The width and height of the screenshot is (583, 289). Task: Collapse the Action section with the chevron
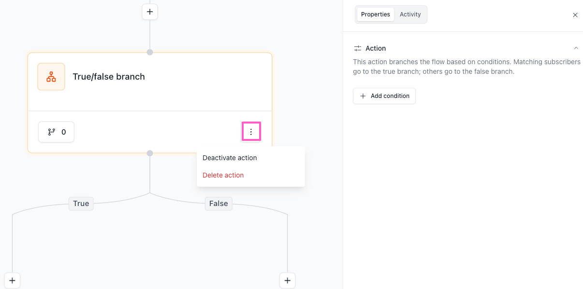click(576, 48)
